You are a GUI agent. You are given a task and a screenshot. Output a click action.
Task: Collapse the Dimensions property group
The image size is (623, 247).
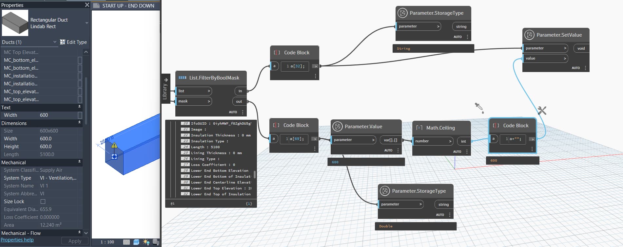[x=79, y=123]
